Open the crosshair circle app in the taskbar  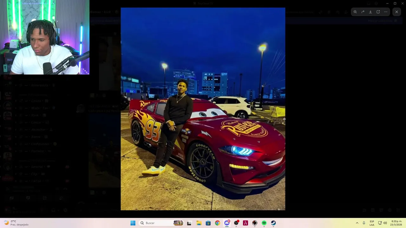[255, 223]
